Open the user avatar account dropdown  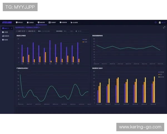click(x=161, y=22)
